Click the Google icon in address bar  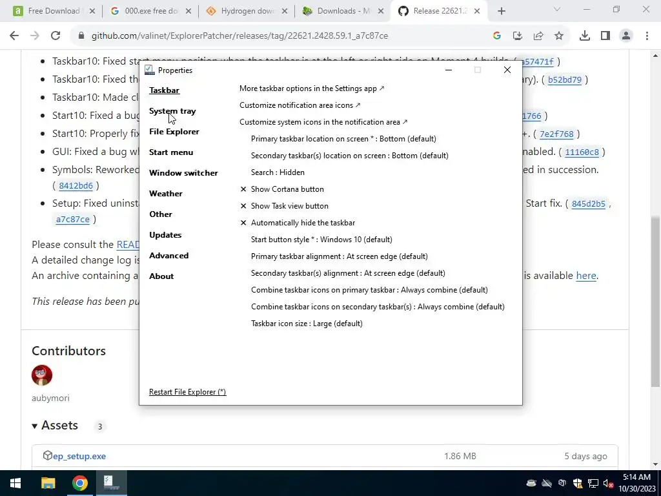[x=497, y=36]
